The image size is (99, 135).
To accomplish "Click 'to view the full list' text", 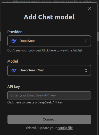I will (x=70, y=50).
